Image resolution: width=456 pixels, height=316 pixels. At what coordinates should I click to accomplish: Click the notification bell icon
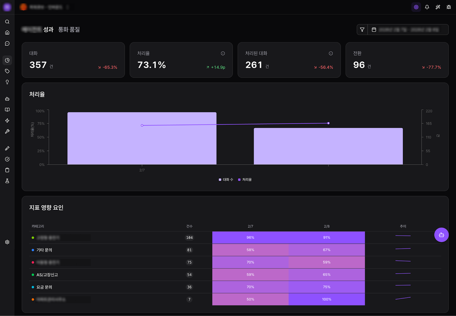point(427,7)
